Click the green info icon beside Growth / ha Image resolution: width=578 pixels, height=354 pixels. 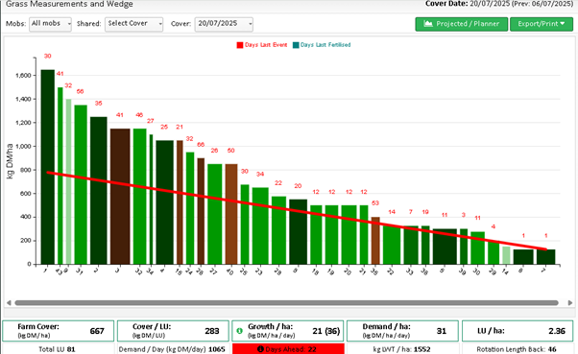240,331
